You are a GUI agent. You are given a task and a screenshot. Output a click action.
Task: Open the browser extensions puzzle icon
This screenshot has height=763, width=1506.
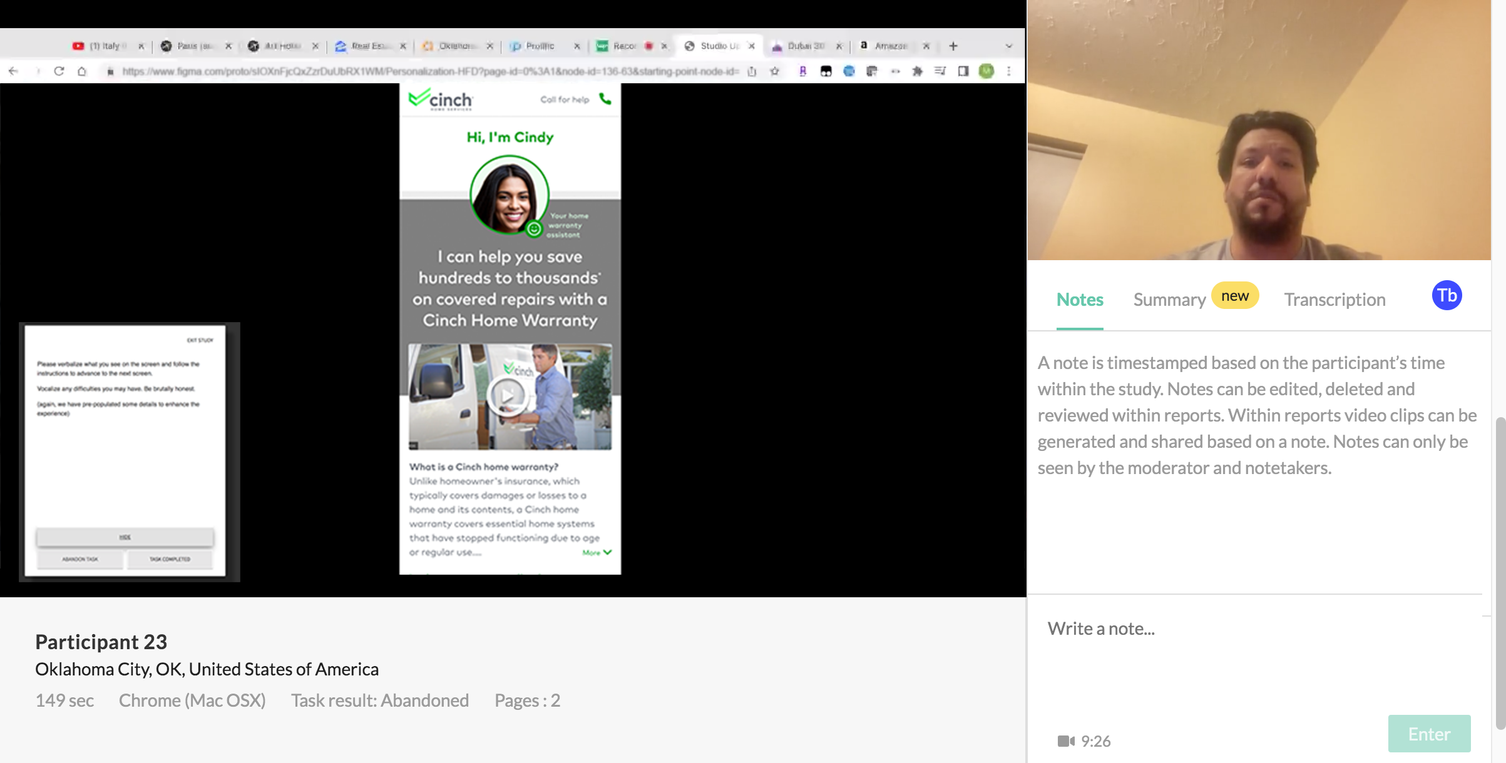918,71
